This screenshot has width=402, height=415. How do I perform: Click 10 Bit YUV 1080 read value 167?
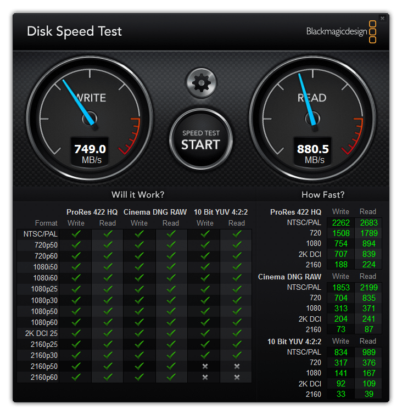coord(369,373)
